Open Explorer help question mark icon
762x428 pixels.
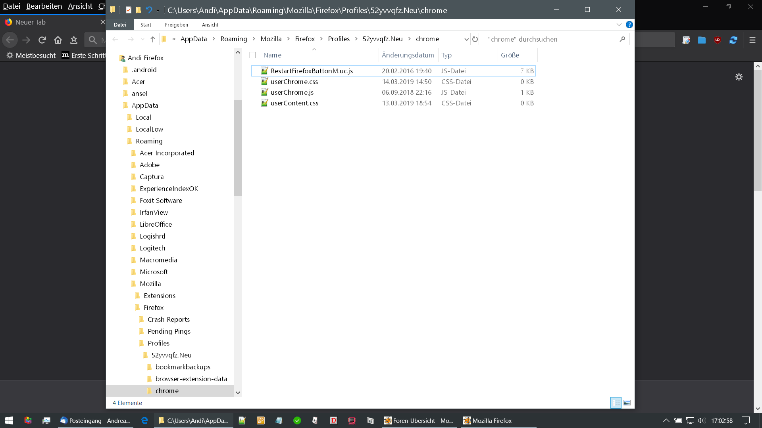pos(629,25)
